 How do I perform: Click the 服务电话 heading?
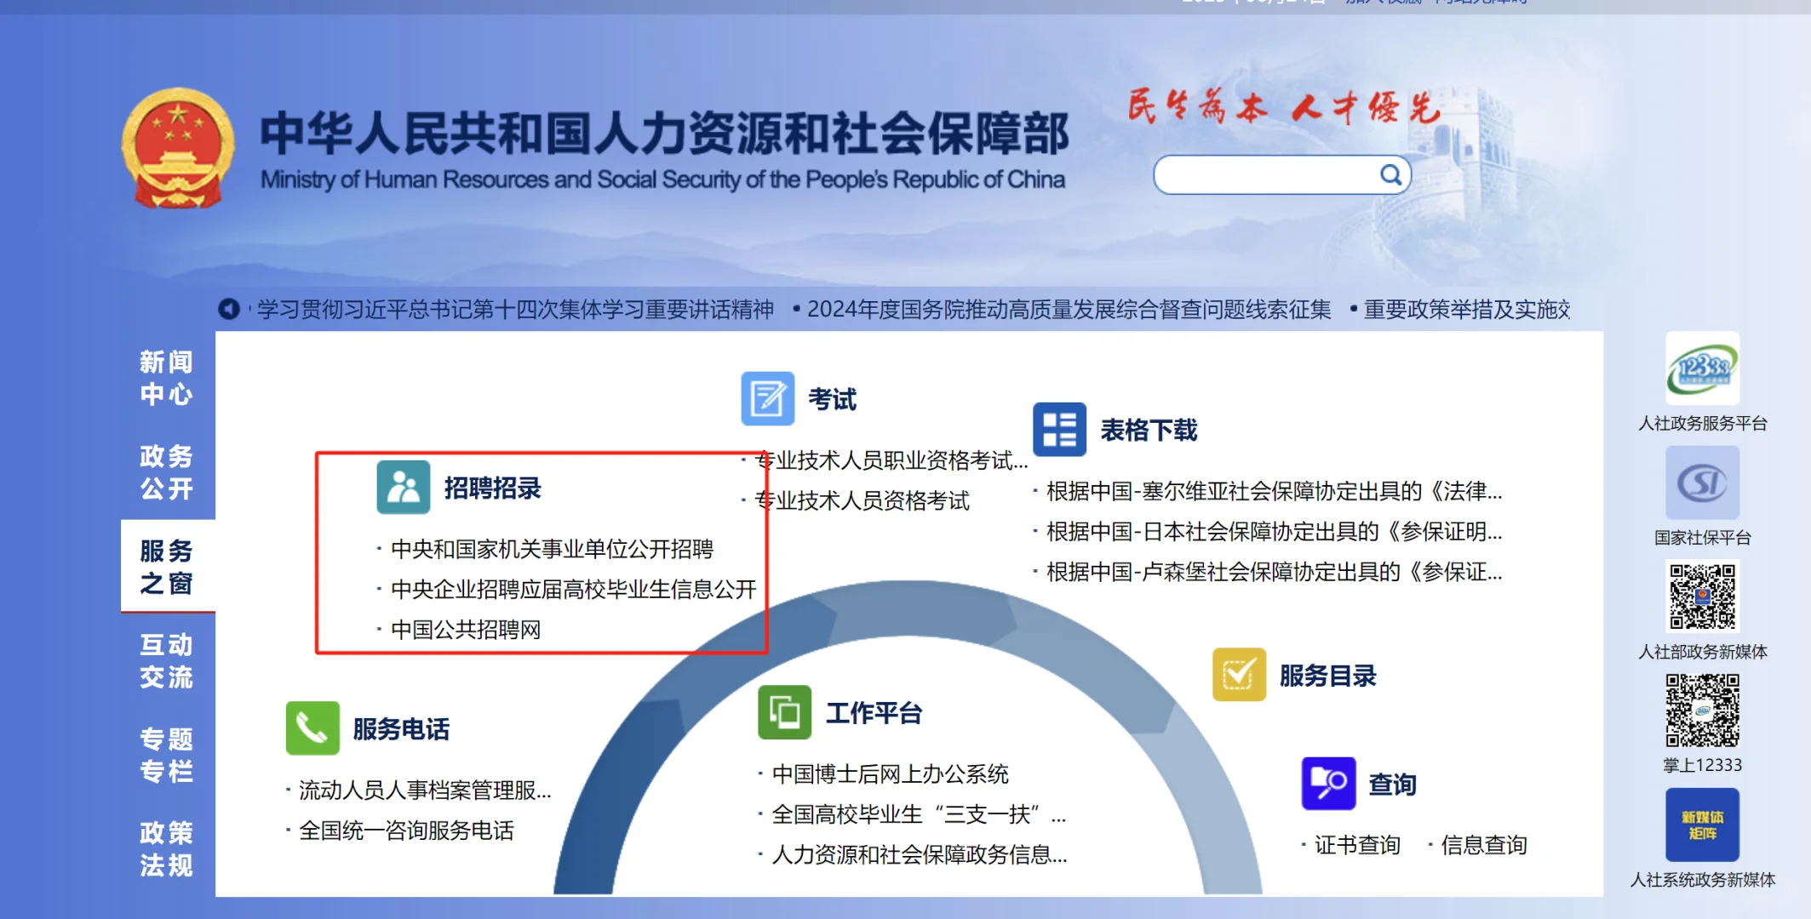pos(401,729)
